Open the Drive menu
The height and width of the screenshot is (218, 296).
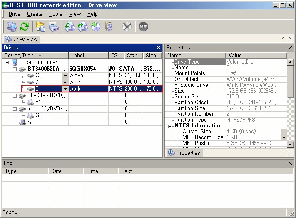(14, 14)
